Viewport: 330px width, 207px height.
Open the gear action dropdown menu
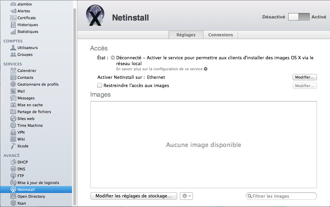186,196
